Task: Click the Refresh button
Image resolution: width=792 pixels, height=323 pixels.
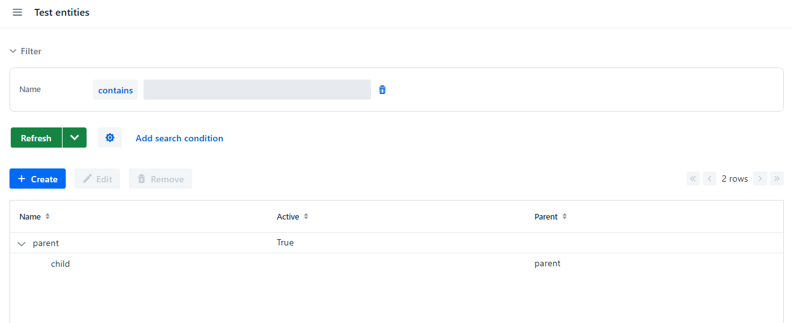Action: pyautogui.click(x=36, y=138)
